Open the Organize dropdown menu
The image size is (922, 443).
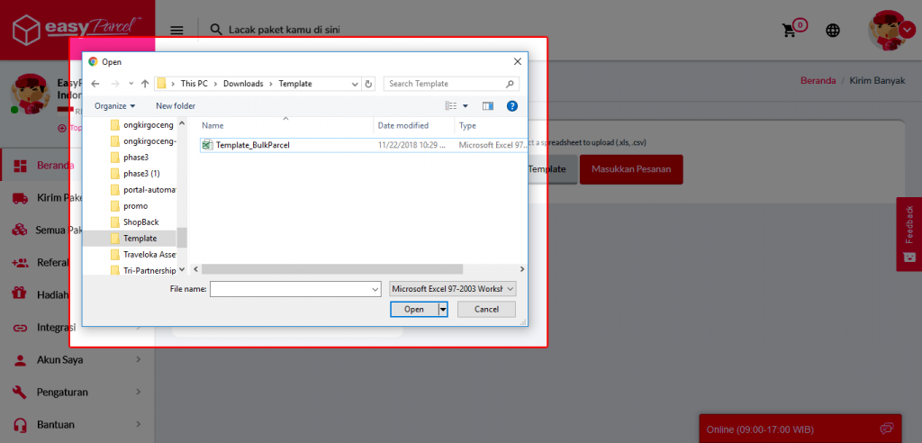[x=114, y=106]
